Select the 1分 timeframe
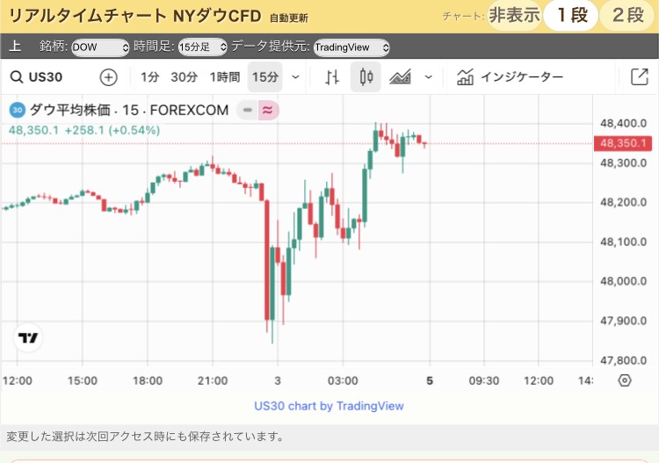659x463 pixels. pos(150,77)
